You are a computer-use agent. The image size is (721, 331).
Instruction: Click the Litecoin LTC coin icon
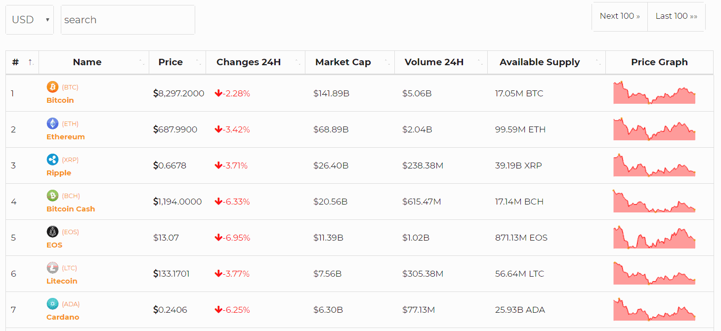point(52,267)
